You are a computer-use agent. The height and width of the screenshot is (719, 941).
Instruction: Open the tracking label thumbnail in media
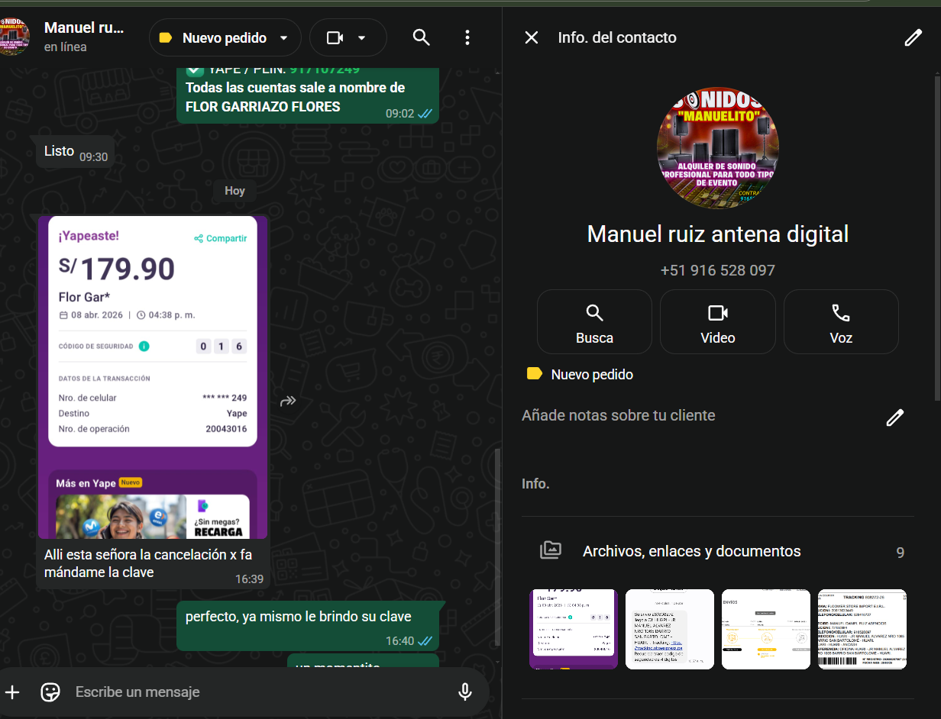pos(862,630)
